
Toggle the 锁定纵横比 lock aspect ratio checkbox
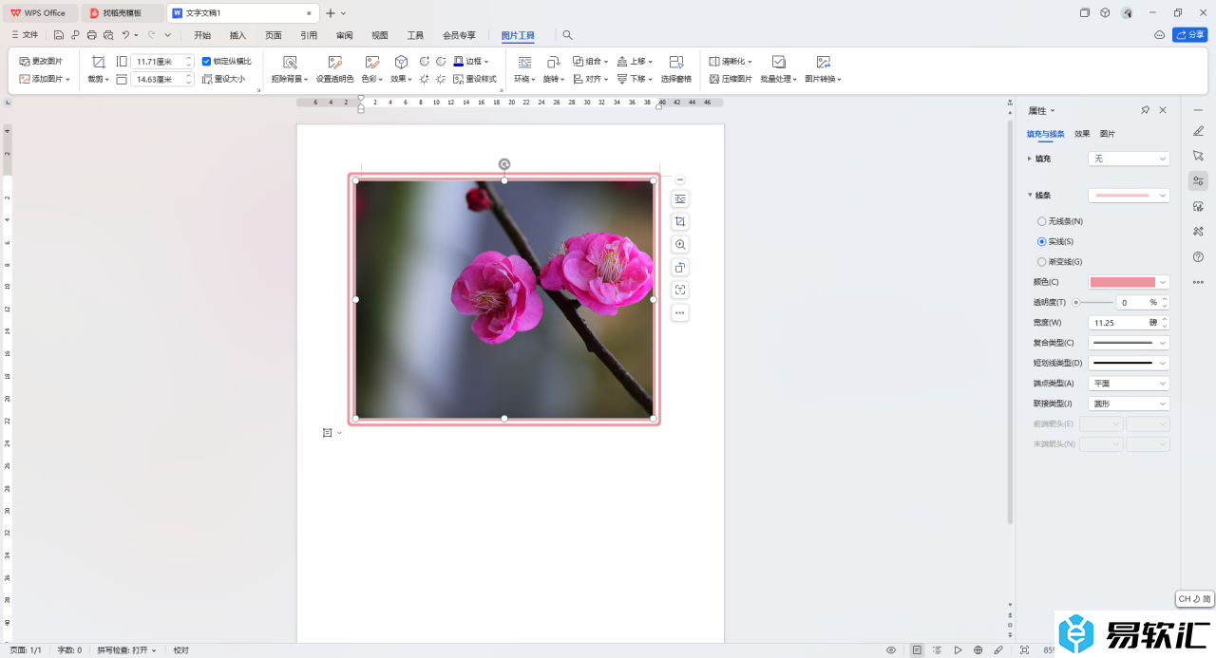[x=206, y=61]
